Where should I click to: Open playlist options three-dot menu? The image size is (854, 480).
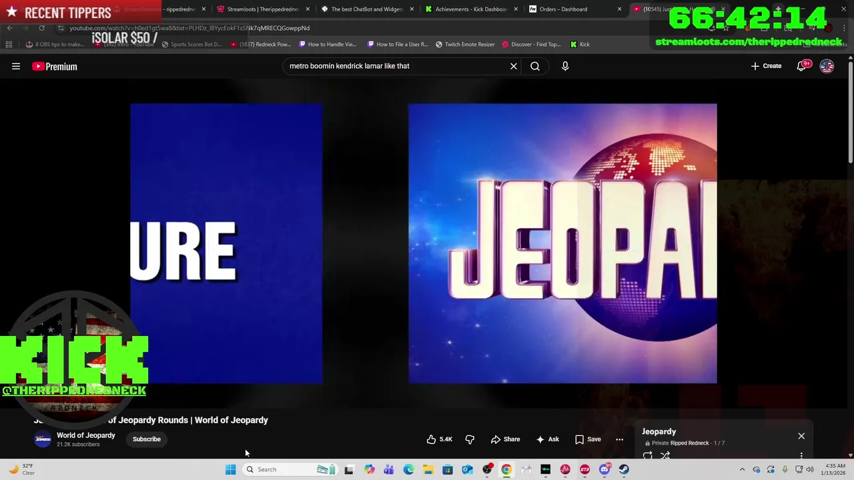801,455
